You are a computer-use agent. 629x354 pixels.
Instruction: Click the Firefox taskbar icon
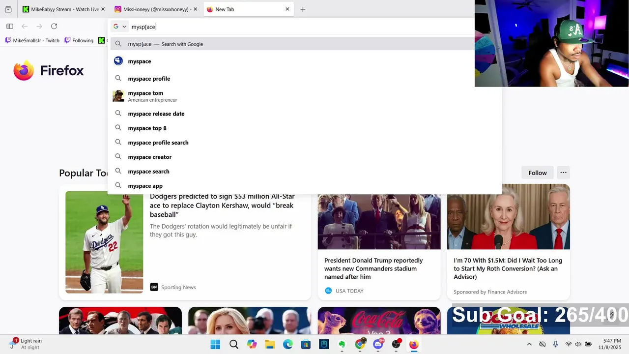point(414,344)
